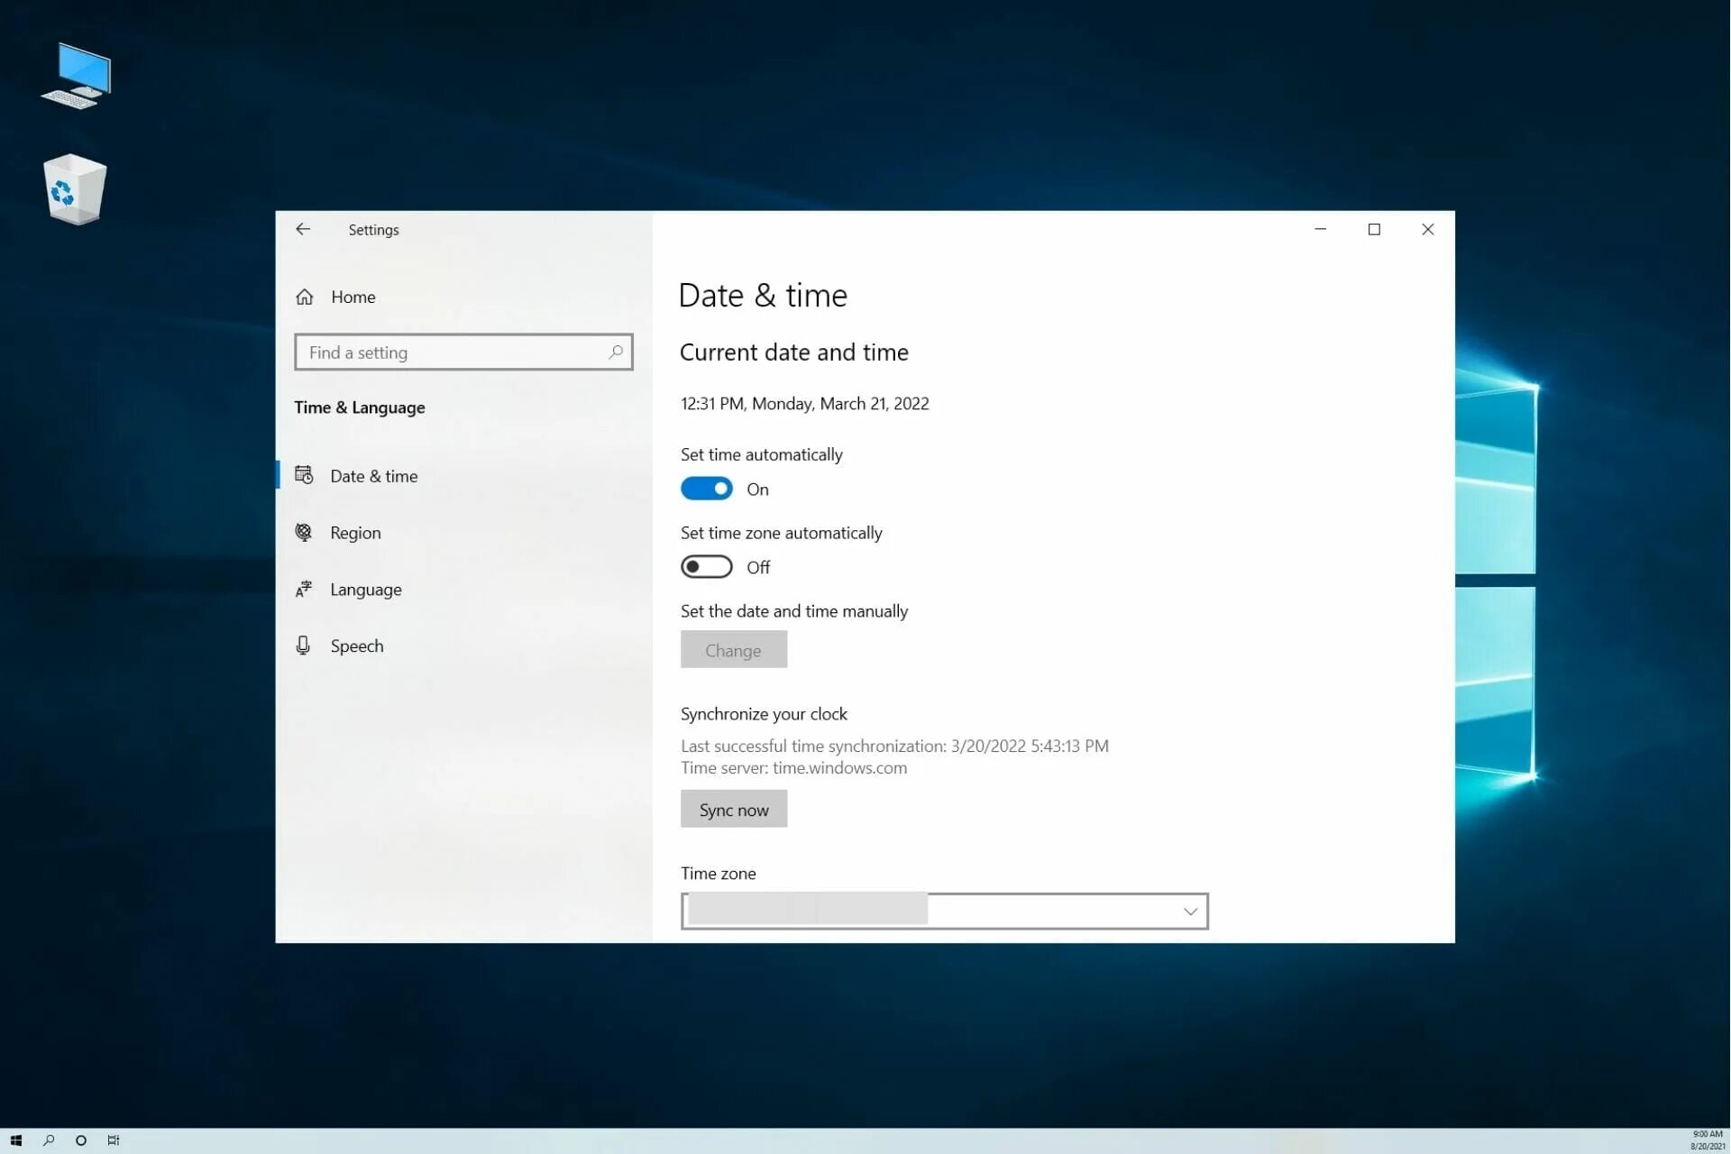Enable Set time zone automatically
Image resolution: width=1731 pixels, height=1154 pixels.
pos(706,567)
